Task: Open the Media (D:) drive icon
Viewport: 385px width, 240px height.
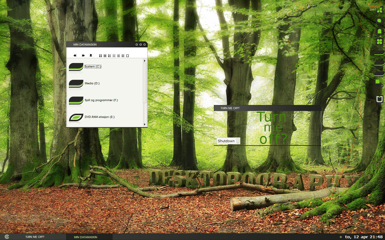Action: tap(76, 84)
